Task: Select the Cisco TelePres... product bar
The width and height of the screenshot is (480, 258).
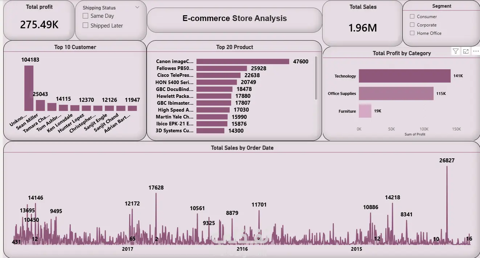Action: 218,75
